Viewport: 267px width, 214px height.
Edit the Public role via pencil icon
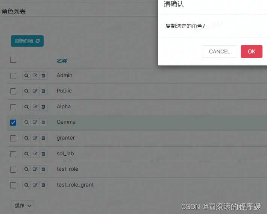pyautogui.click(x=35, y=91)
